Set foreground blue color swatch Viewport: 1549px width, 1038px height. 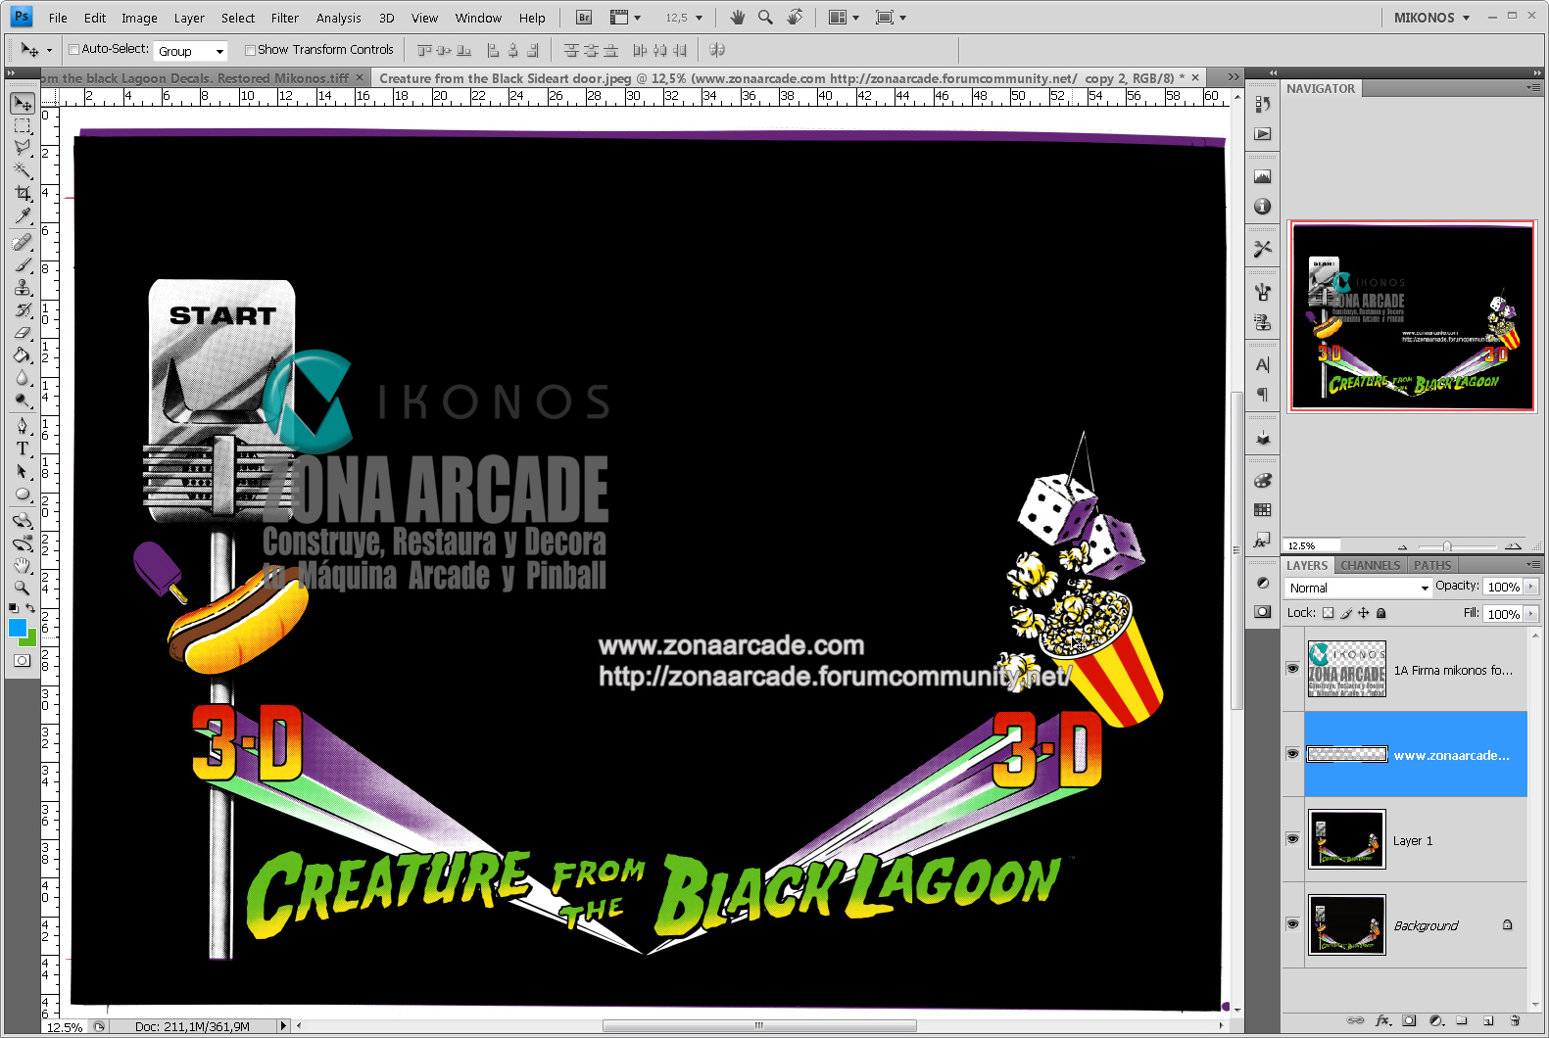[x=17, y=628]
